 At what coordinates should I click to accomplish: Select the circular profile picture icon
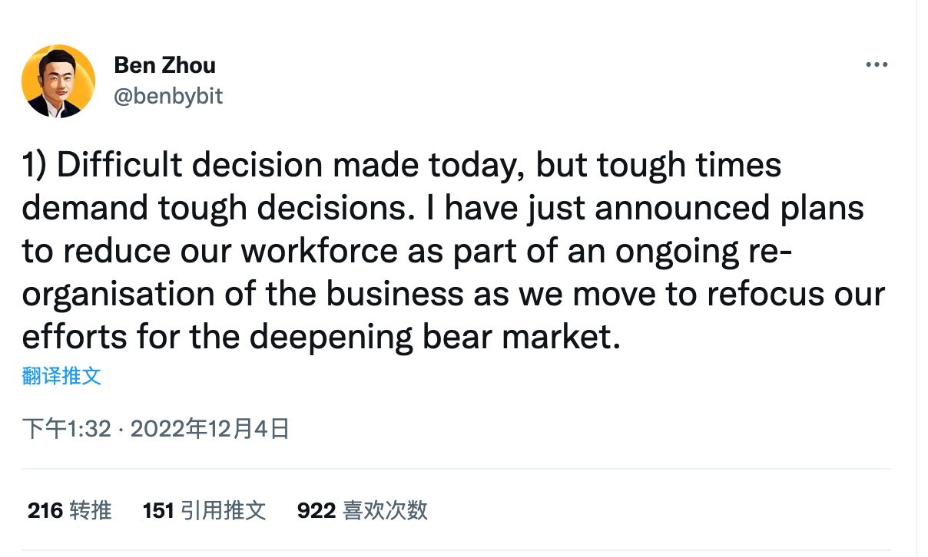(x=58, y=81)
